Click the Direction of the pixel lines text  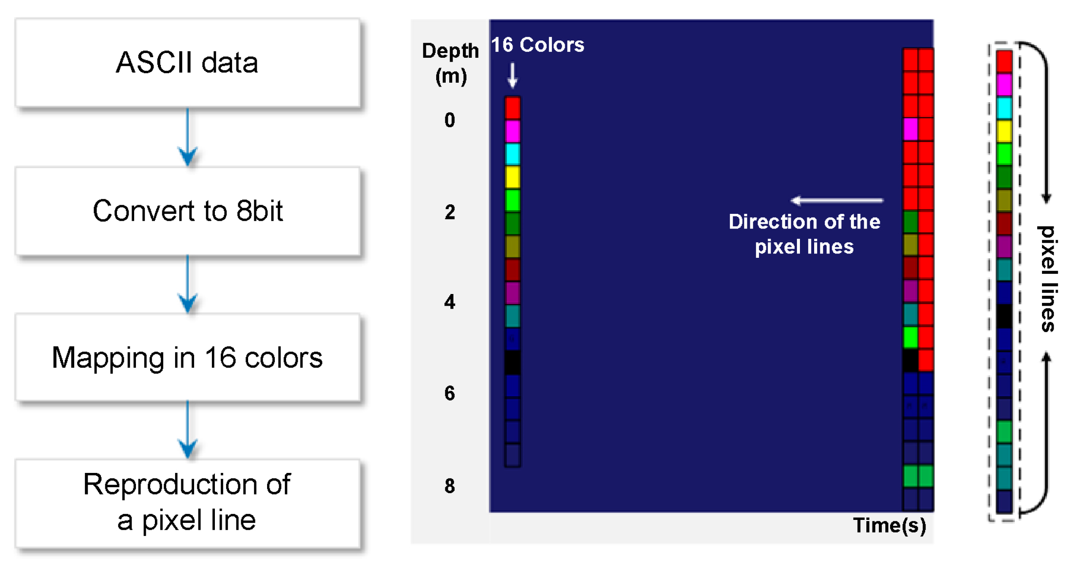point(804,234)
